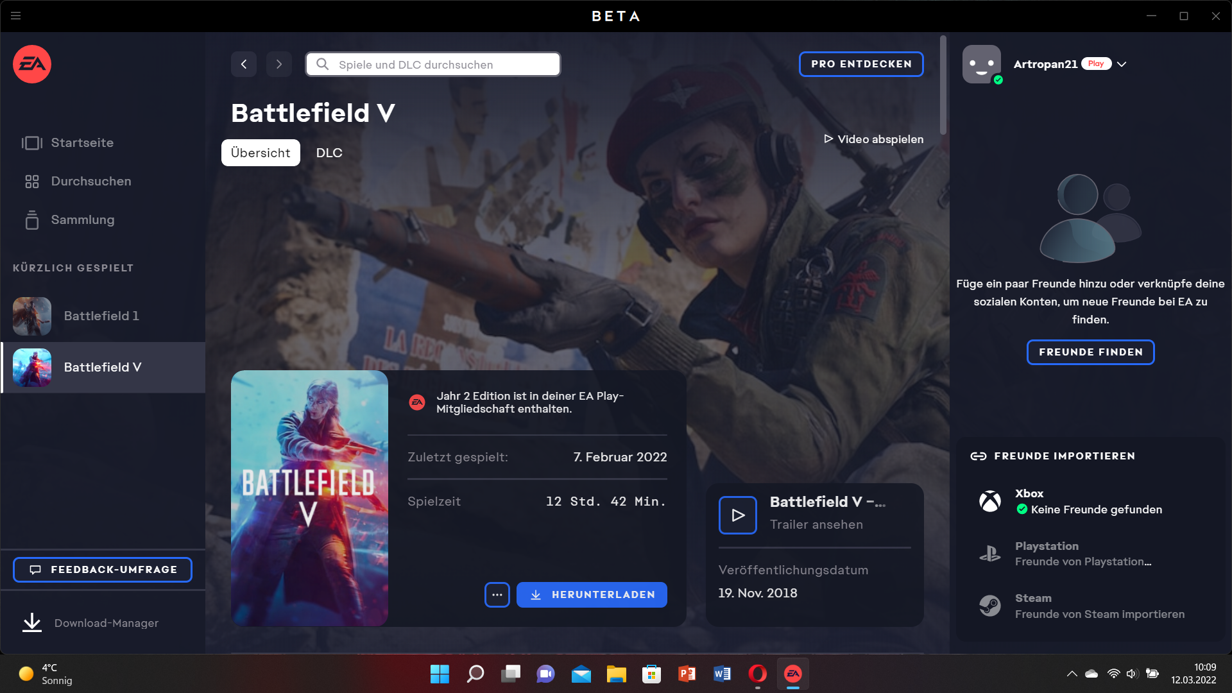Open Windows taskbar search
The image size is (1232, 693).
475,674
